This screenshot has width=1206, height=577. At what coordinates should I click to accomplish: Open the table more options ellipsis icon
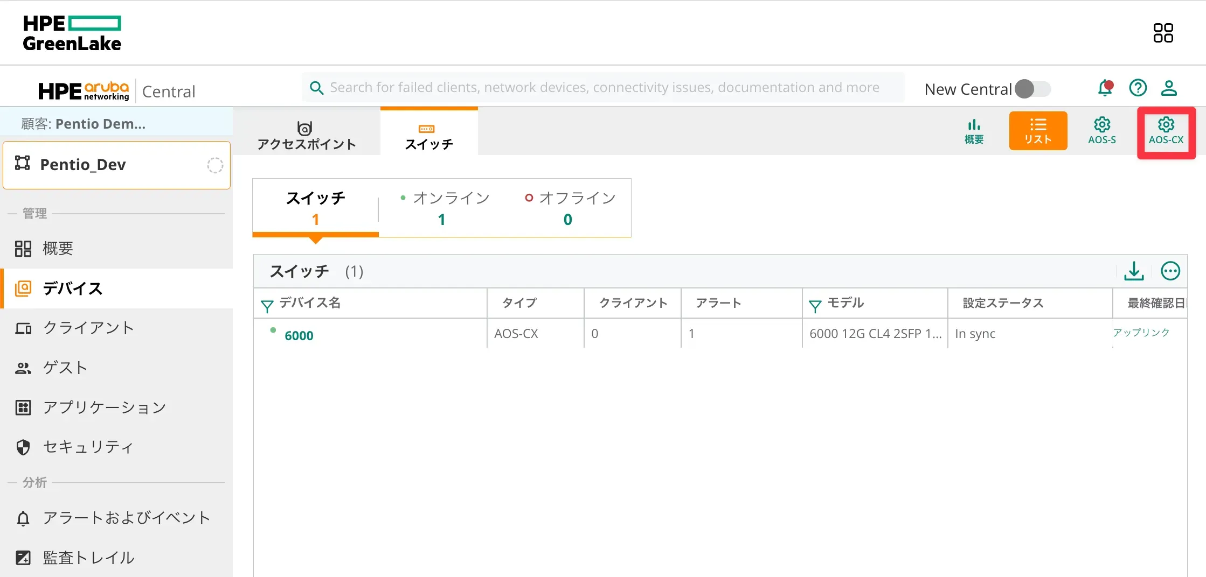pyautogui.click(x=1170, y=271)
